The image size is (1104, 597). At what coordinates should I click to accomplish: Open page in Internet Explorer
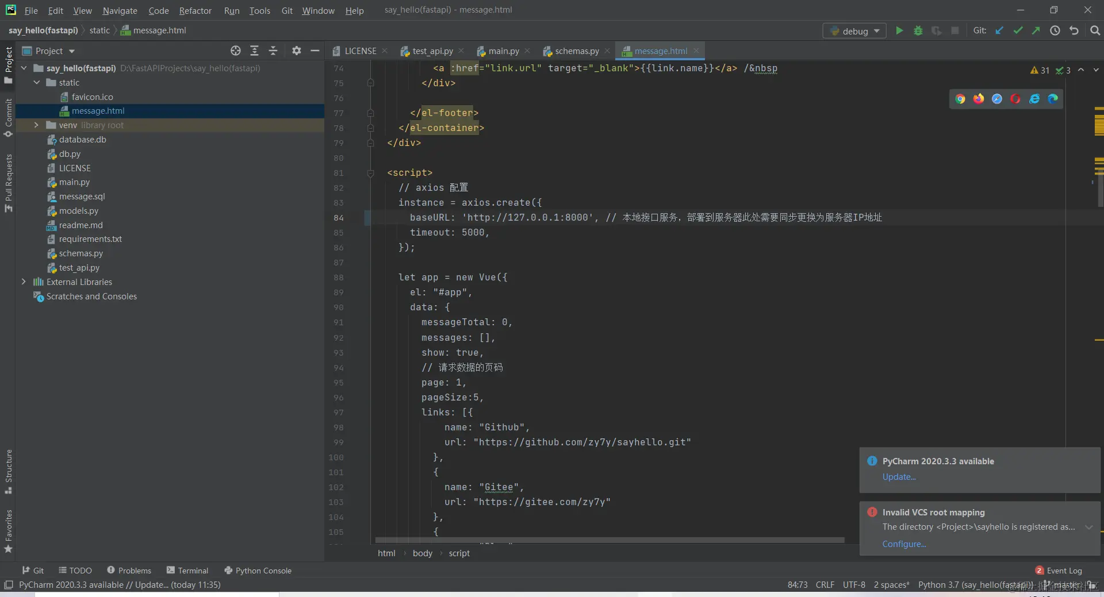(x=1034, y=99)
